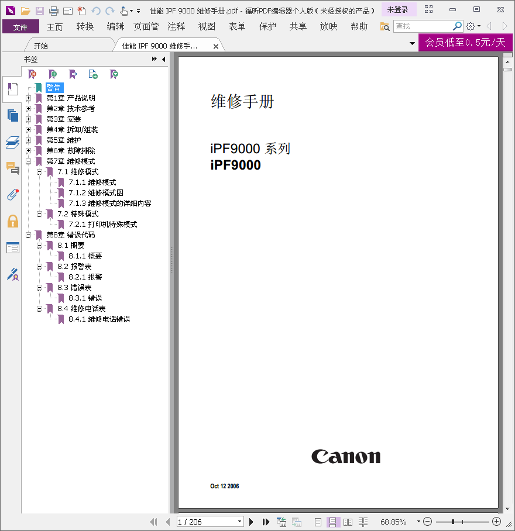
Task: Collapse the 第8章 错误代码 bookmark
Action: point(29,235)
